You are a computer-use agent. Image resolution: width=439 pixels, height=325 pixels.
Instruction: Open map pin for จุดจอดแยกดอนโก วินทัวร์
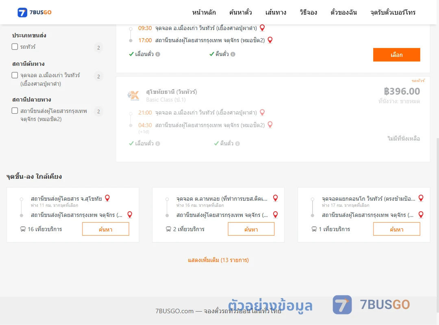click(x=421, y=198)
